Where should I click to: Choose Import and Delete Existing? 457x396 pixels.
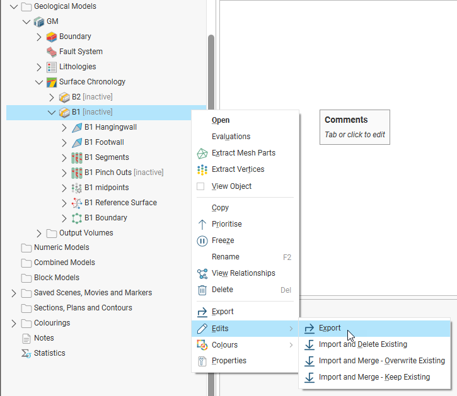click(x=362, y=344)
